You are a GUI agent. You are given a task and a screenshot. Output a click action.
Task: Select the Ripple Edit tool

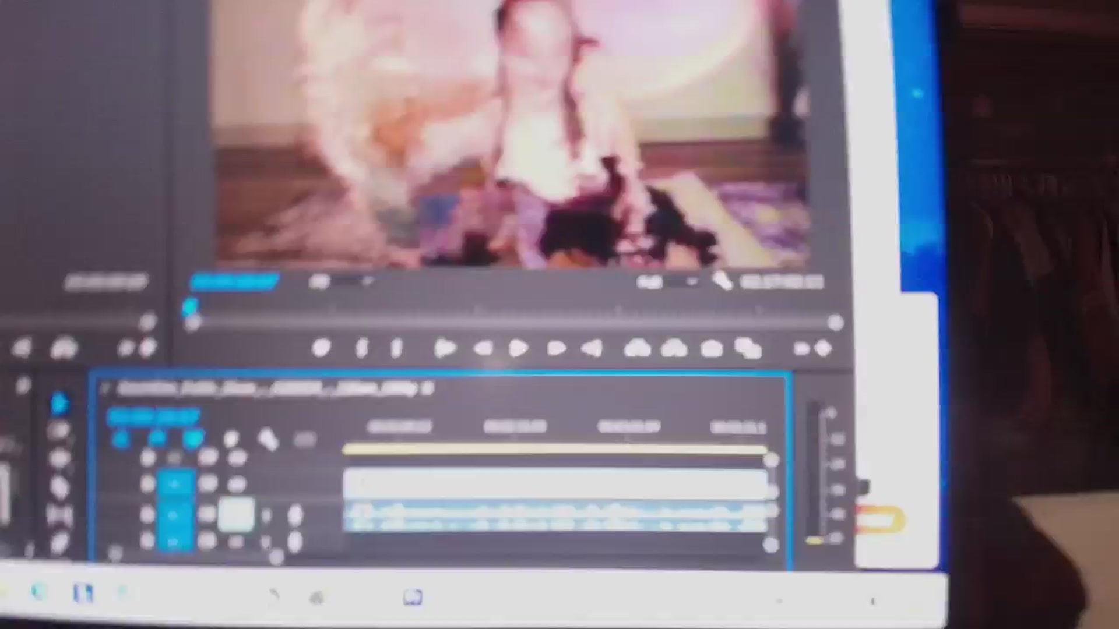pyautogui.click(x=59, y=458)
